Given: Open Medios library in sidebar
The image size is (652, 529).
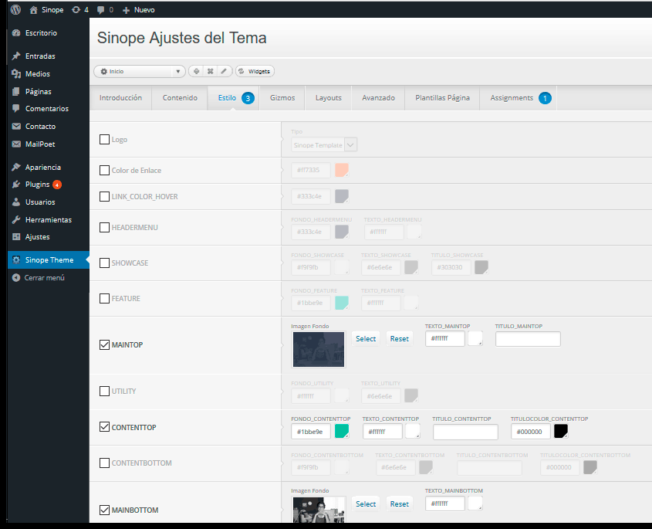Looking at the screenshot, I should 38,73.
